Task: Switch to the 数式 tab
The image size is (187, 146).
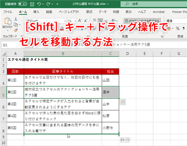Action: pos(89,12)
